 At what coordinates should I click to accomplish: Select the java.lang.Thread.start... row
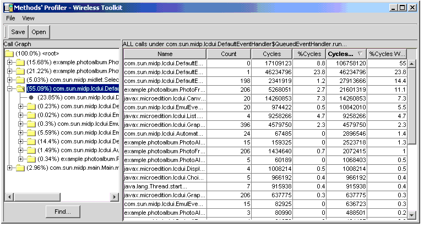pyautogui.click(x=265, y=186)
